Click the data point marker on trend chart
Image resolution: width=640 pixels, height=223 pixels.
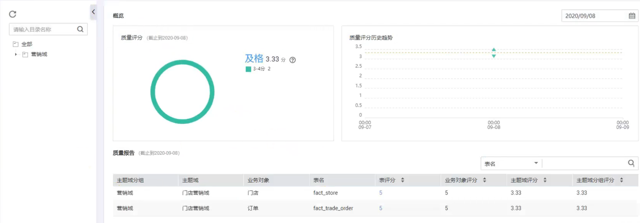(x=493, y=53)
